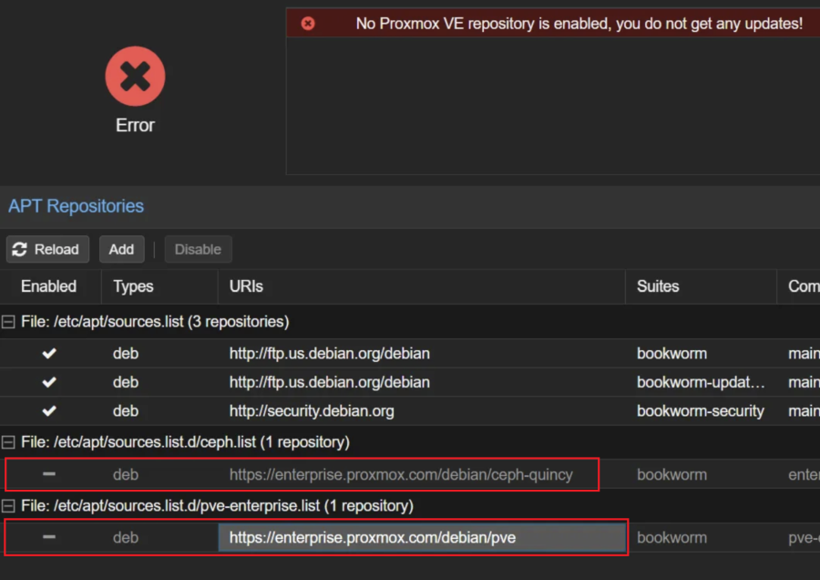The image size is (820, 580).
Task: Sort by the Enabled column header
Action: (49, 286)
